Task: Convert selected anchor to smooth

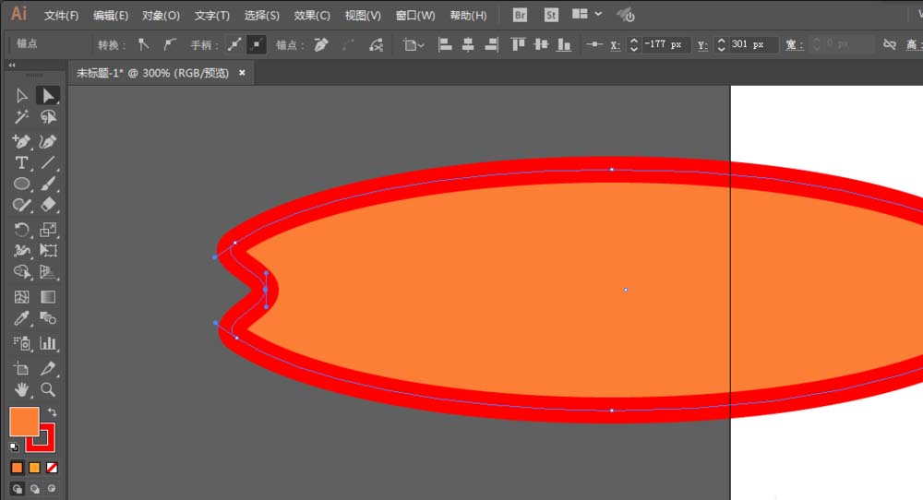Action: pyautogui.click(x=170, y=44)
